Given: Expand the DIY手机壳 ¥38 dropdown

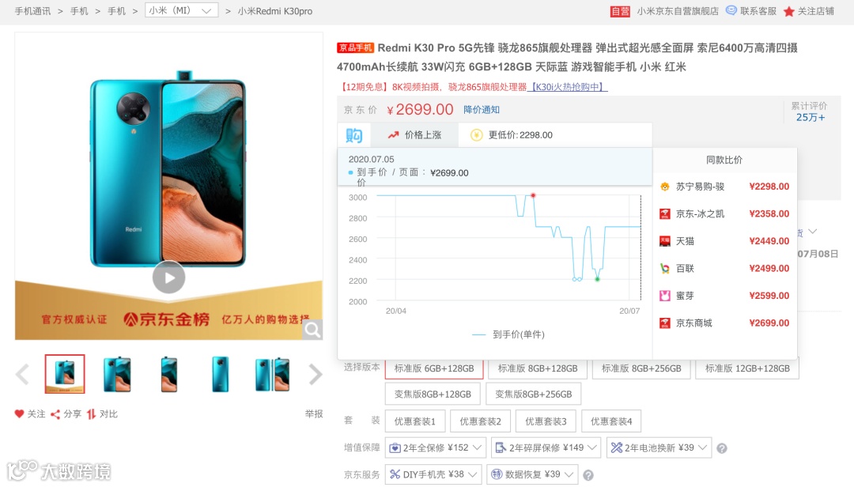Looking at the screenshot, I should point(433,474).
